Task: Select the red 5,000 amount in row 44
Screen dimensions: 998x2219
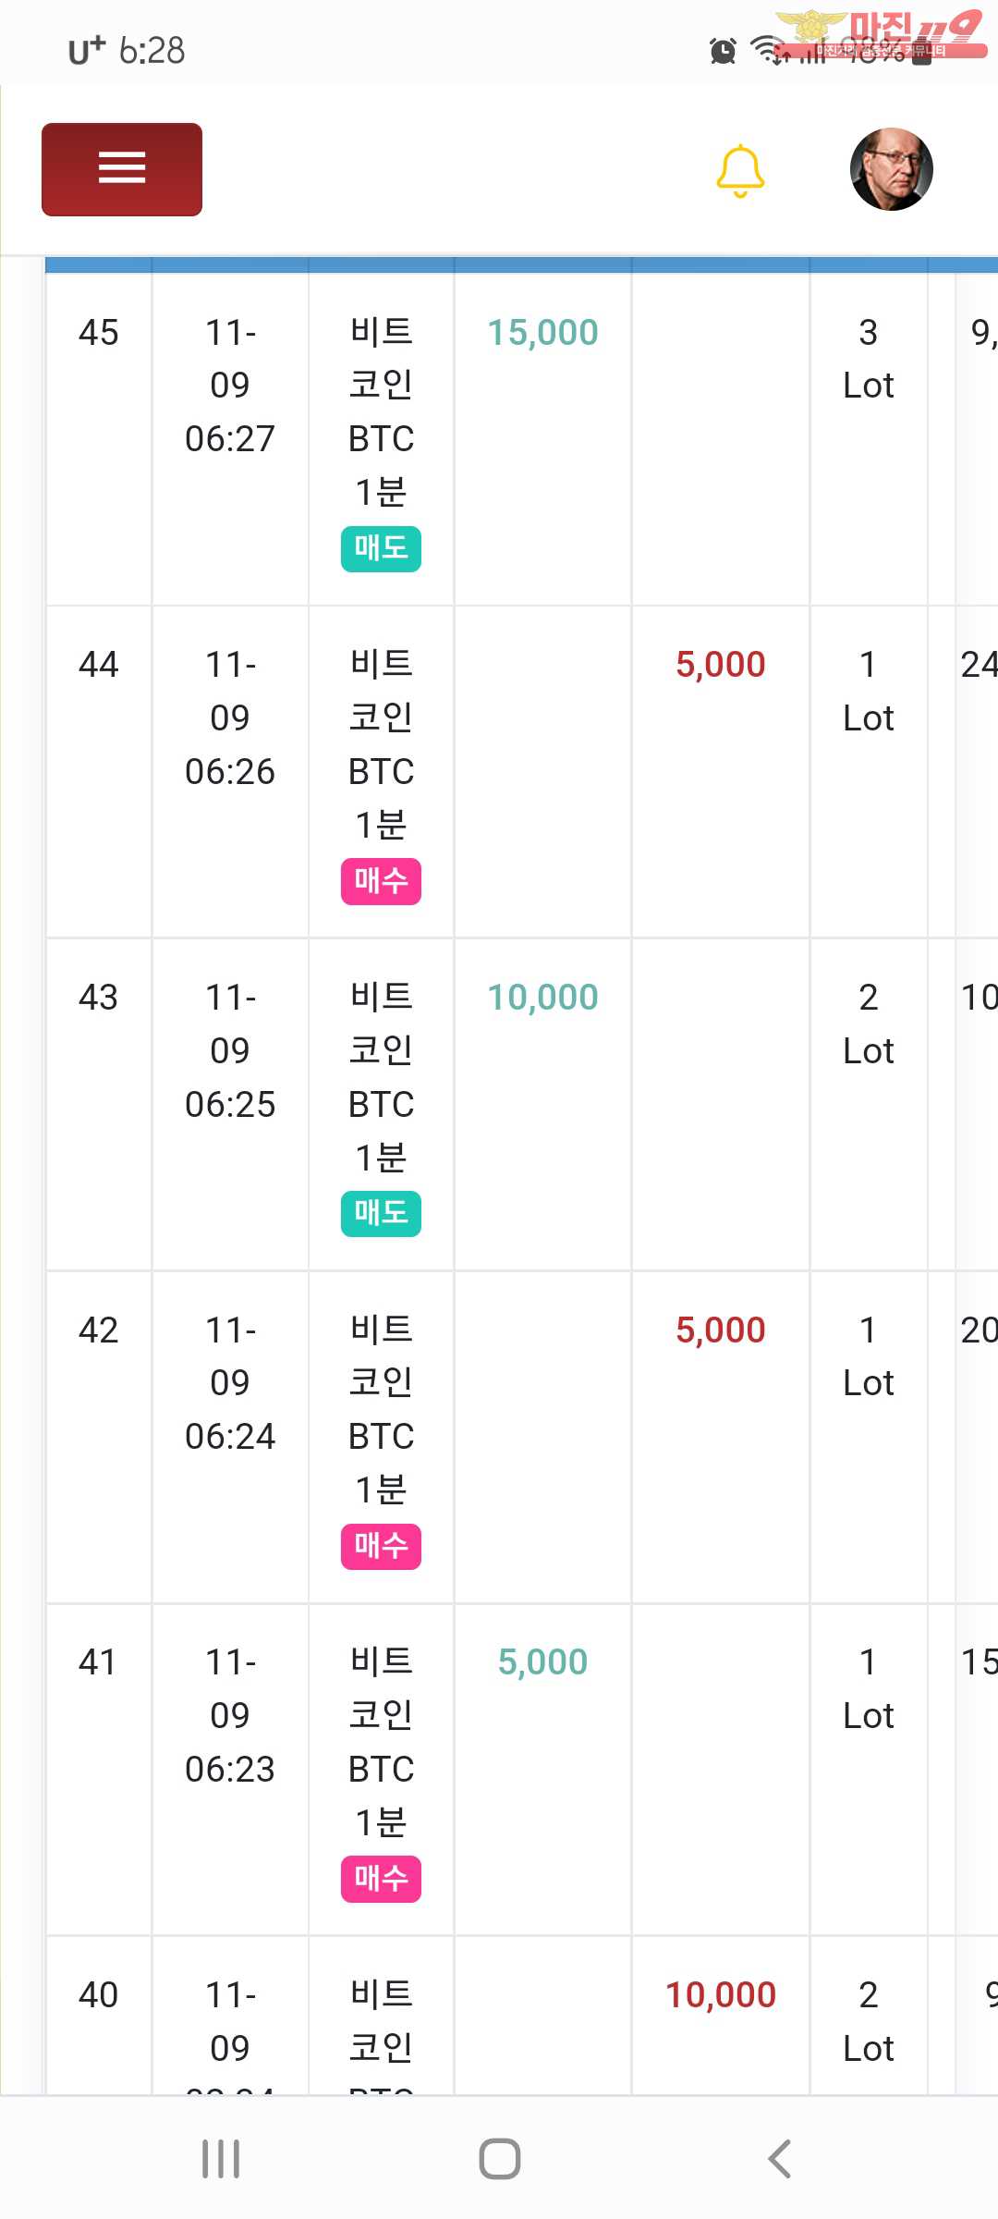Action: coord(721,664)
